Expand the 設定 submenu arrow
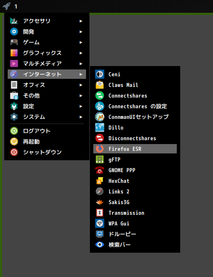Image resolution: width=213 pixels, height=277 pixels. [x=81, y=106]
